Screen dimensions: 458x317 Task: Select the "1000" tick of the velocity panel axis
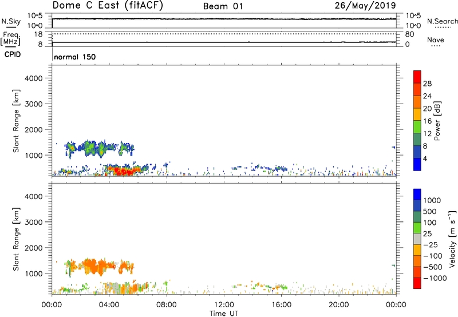coord(34,274)
